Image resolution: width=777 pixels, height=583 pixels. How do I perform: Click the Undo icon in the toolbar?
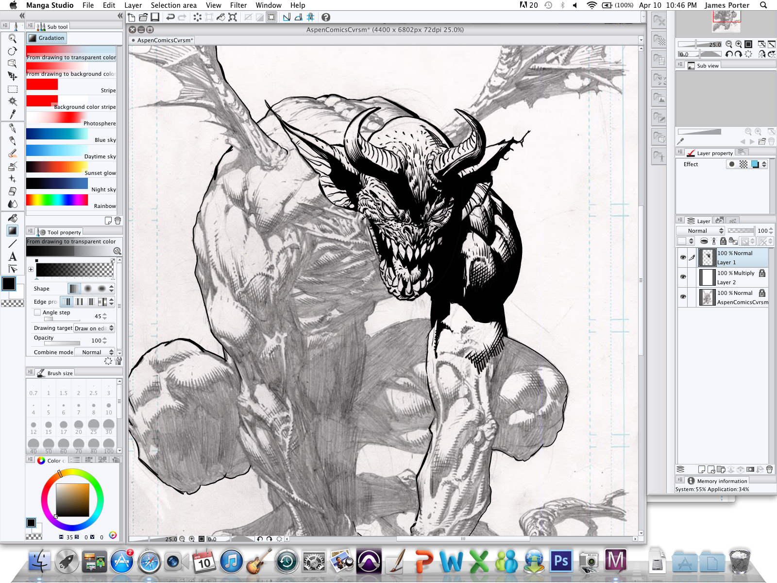click(170, 17)
